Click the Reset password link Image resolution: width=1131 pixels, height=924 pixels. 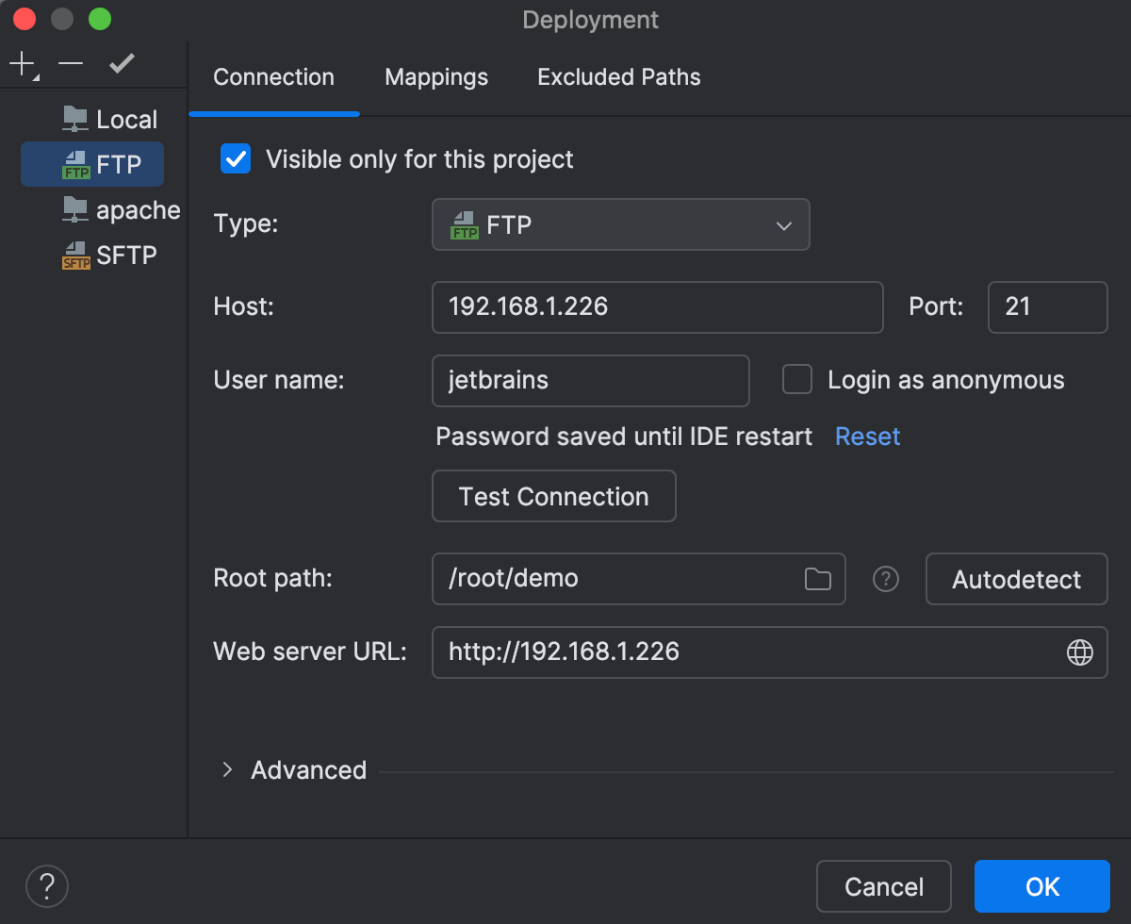867,437
